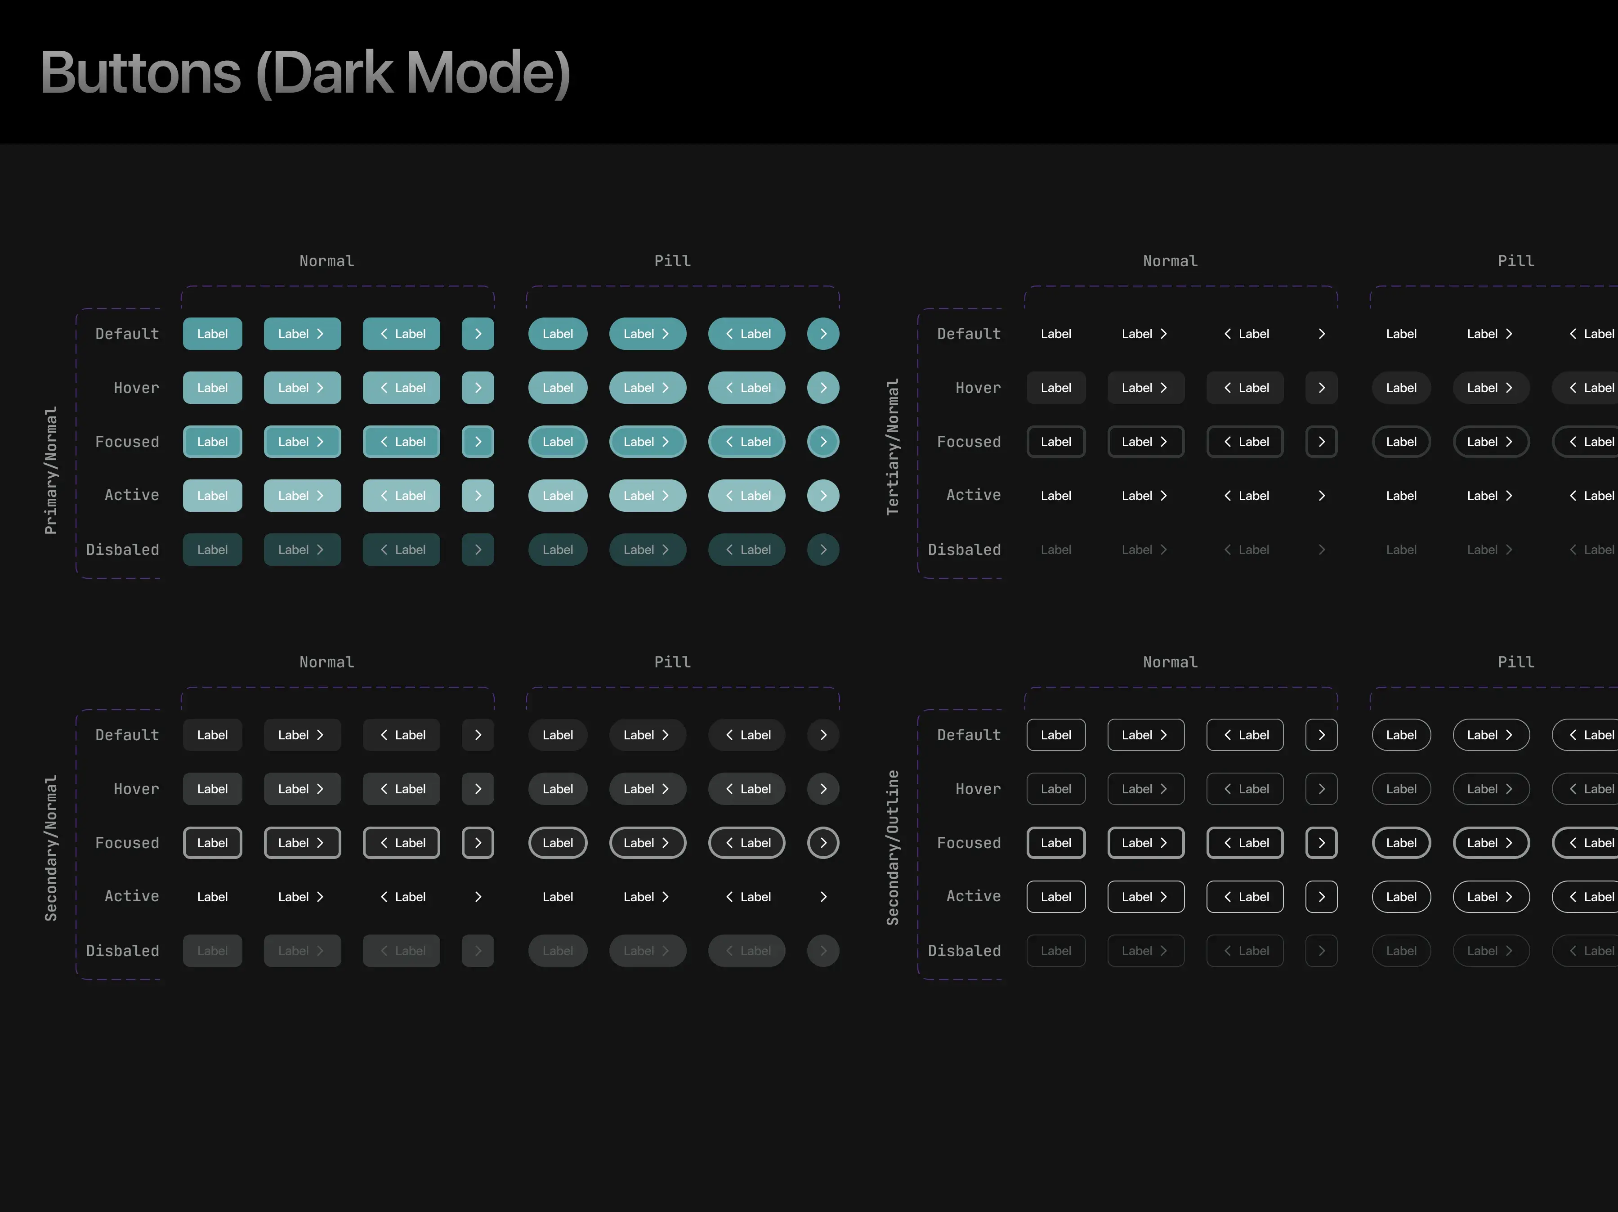Click Primary Pill Disabled Label with left chevron
This screenshot has width=1618, height=1212.
[x=747, y=549]
